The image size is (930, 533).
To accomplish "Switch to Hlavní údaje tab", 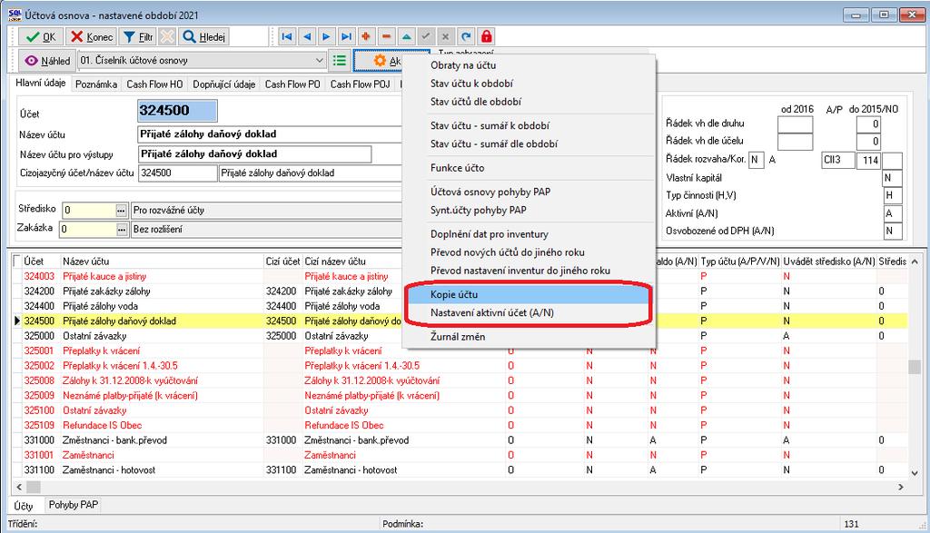I will pos(40,83).
